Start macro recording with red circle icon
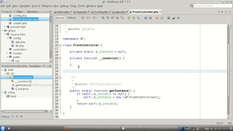This screenshot has height=131, width=233. (x=157, y=18)
